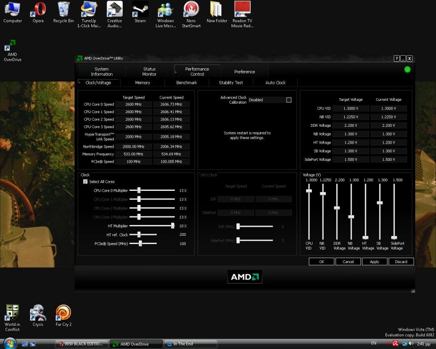Click the HT ref. Clock slider handle
The height and width of the screenshot is (349, 436).
click(x=139, y=234)
